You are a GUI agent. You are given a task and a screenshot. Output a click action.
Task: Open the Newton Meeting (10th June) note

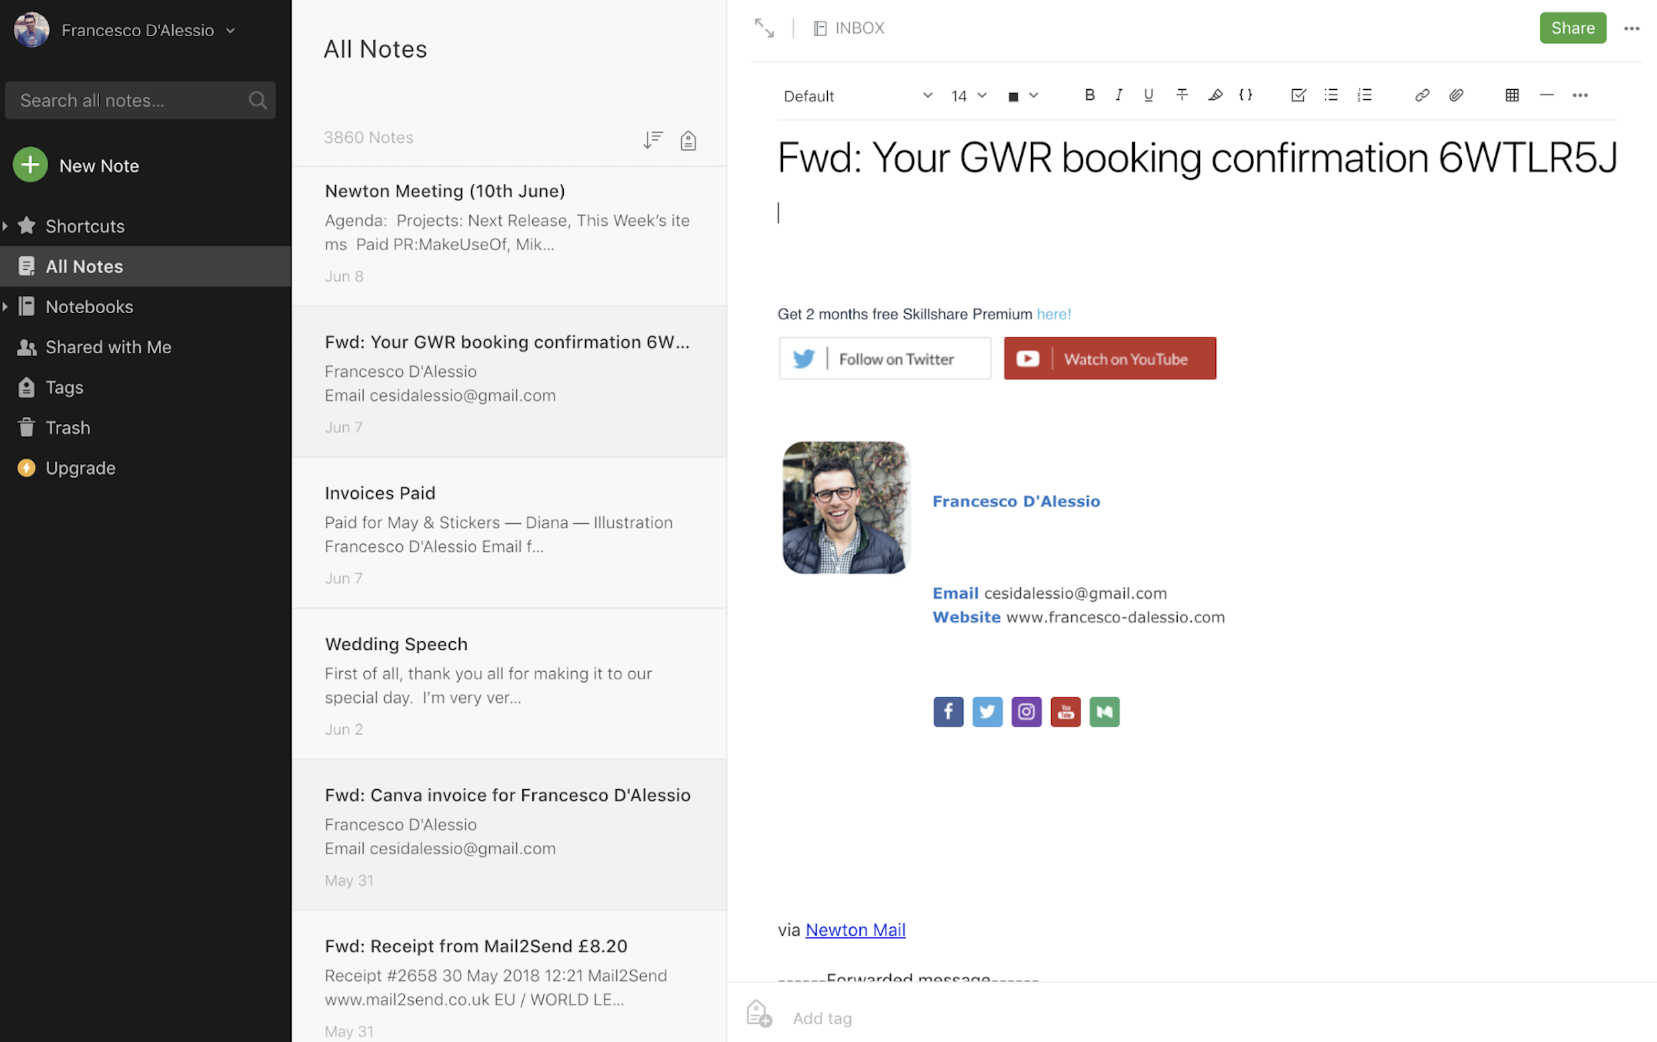[509, 235]
